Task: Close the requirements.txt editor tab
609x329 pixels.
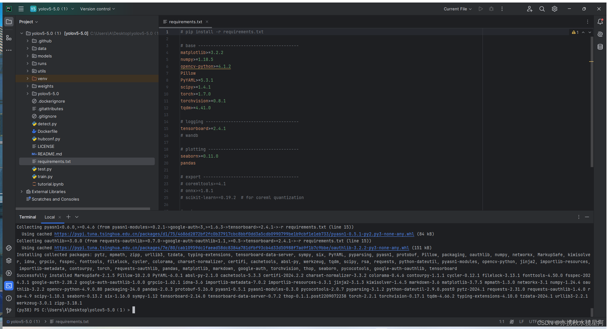Action: (x=207, y=22)
